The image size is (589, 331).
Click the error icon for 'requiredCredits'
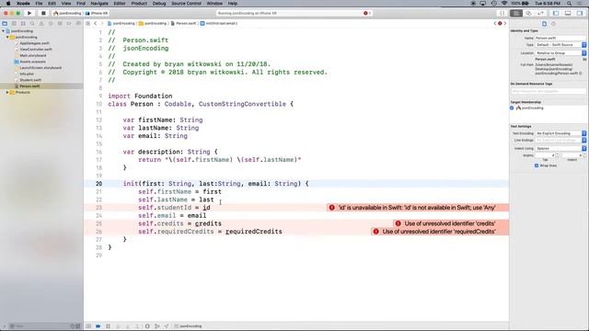[x=375, y=232]
